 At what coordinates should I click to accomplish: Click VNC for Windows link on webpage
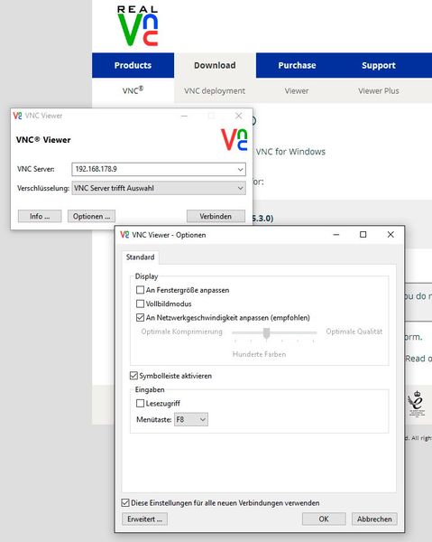pos(290,152)
